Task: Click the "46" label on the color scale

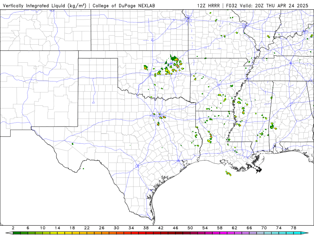Action: point(175,228)
